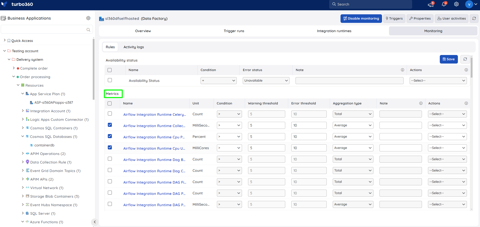Click the Event Hubs Namespace icon
480x227 pixels.
[27, 205]
